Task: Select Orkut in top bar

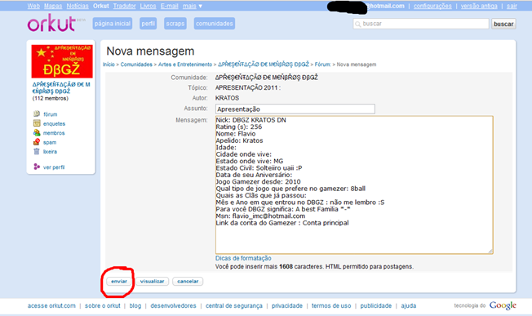Action: pos(100,6)
